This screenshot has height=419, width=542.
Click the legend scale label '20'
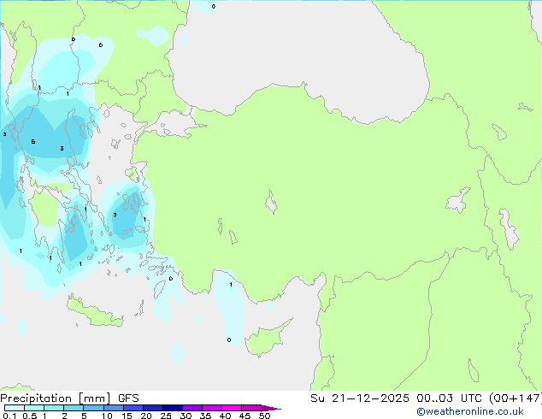pos(146,416)
